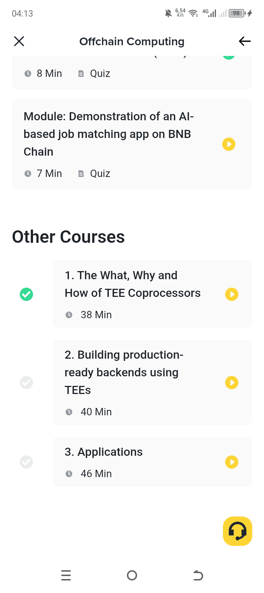Play the 3. Applications course
This screenshot has height=593, width=264.
point(232,462)
